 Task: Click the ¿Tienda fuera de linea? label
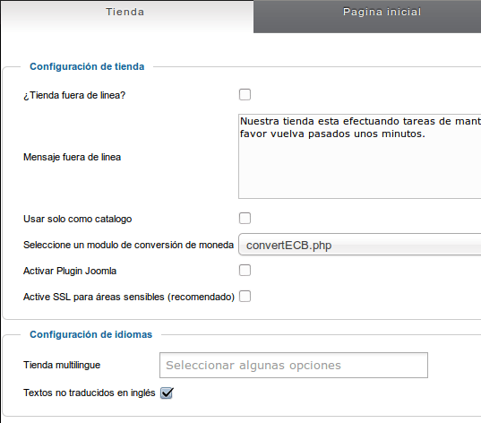[x=74, y=96]
